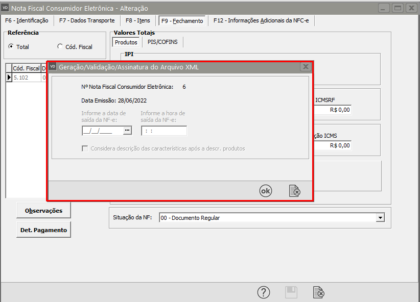This screenshot has height=302, width=420.
Task: Click the cancel document icon in XML dialog
Action: 294,191
